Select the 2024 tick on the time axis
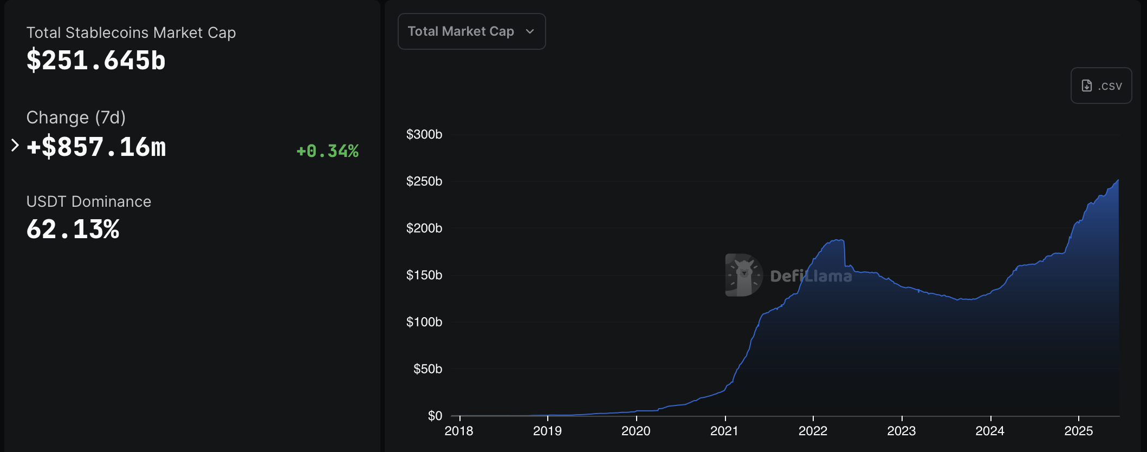 989,431
